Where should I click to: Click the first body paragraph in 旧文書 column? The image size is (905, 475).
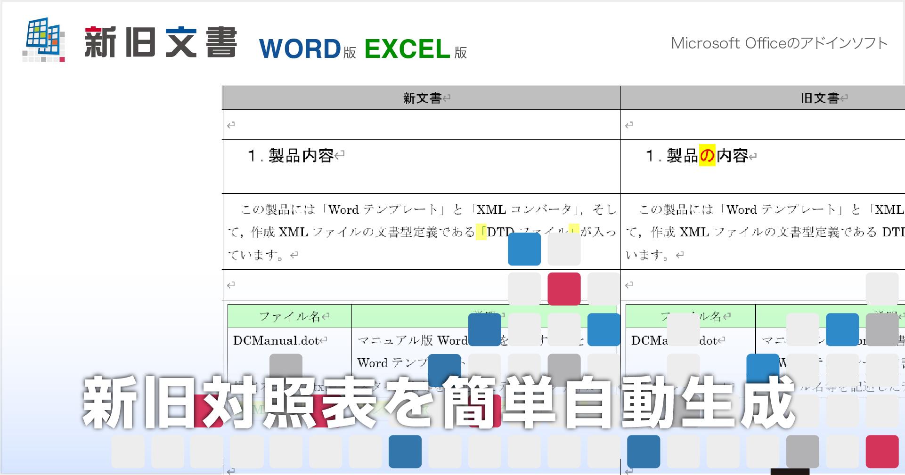click(763, 232)
